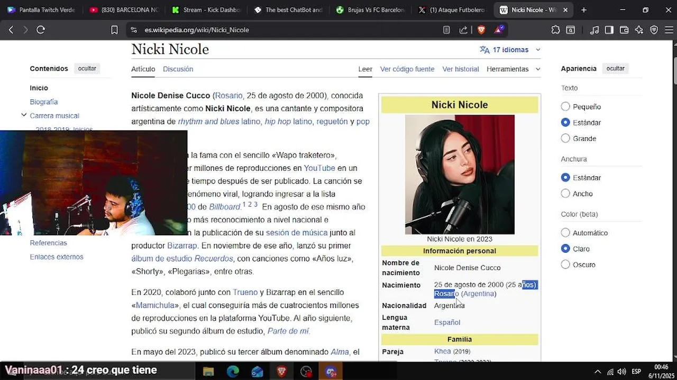Open the Biografía contents link

click(x=44, y=102)
